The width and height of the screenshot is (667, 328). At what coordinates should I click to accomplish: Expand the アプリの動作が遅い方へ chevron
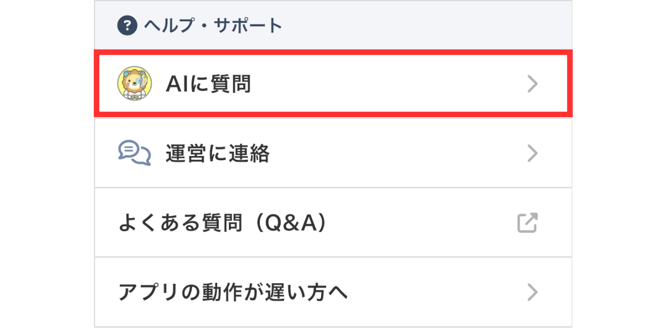(x=531, y=291)
